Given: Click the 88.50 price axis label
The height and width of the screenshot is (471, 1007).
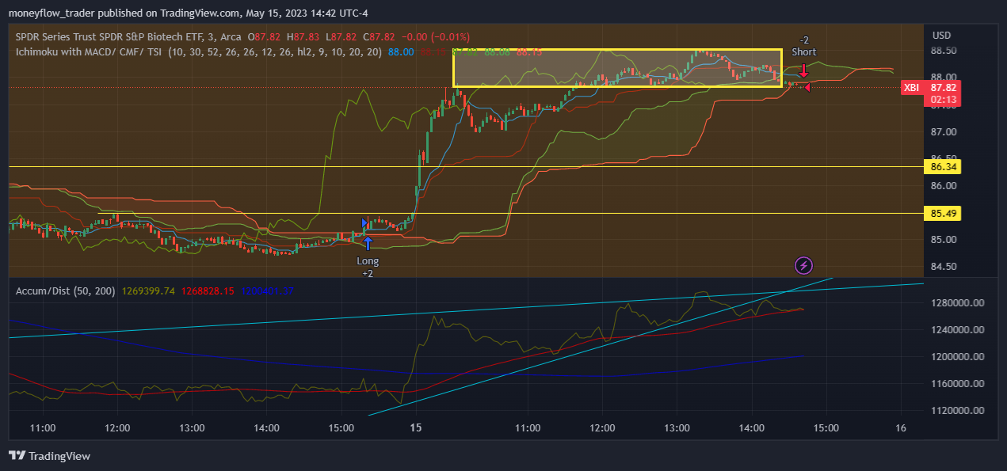Looking at the screenshot, I should [944, 51].
